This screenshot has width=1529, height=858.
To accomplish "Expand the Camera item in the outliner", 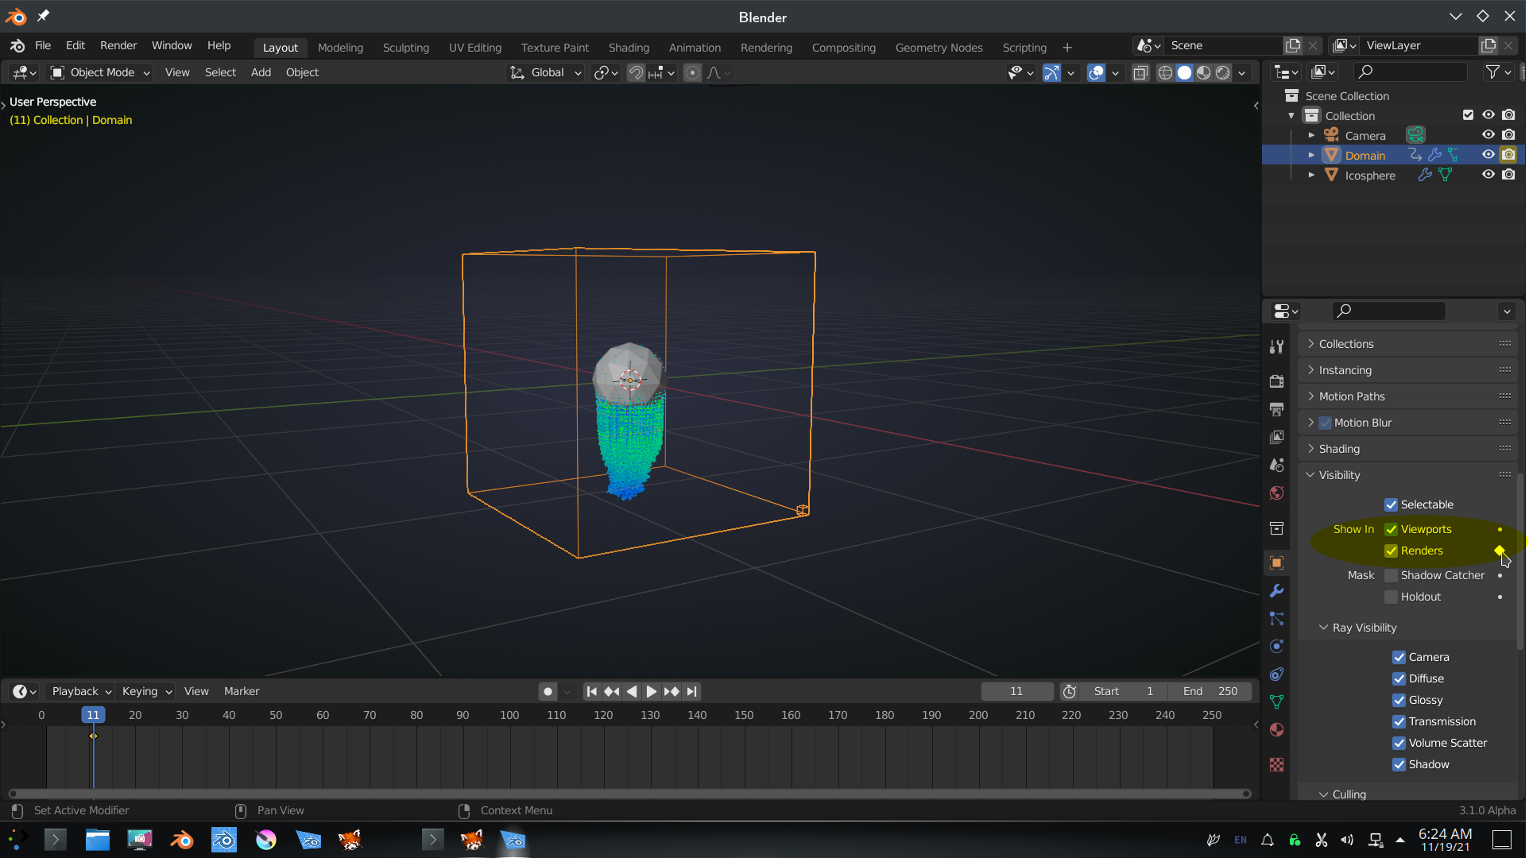I will tap(1311, 134).
